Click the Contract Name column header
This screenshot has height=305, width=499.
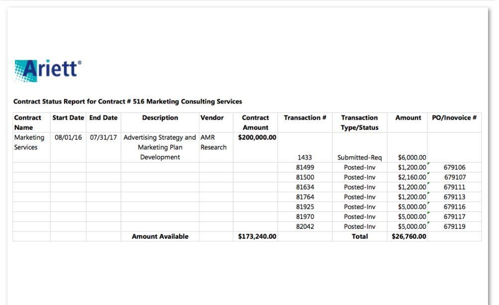(x=28, y=122)
